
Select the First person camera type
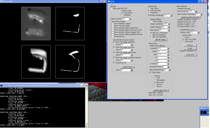click(122, 13)
